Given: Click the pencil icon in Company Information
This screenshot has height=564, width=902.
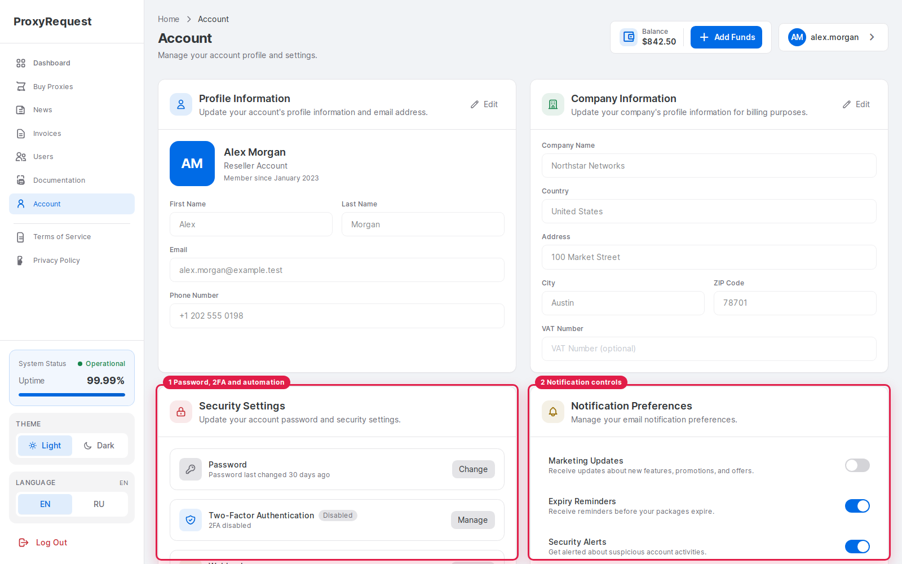Looking at the screenshot, I should (847, 104).
